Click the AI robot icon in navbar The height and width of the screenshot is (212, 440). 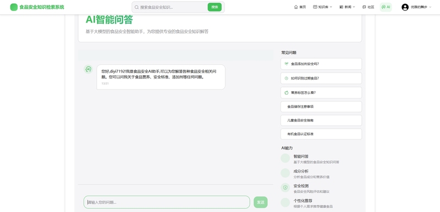coord(383,7)
